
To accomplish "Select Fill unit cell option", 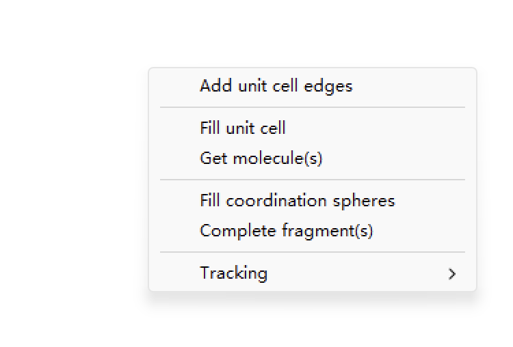I will point(243,128).
